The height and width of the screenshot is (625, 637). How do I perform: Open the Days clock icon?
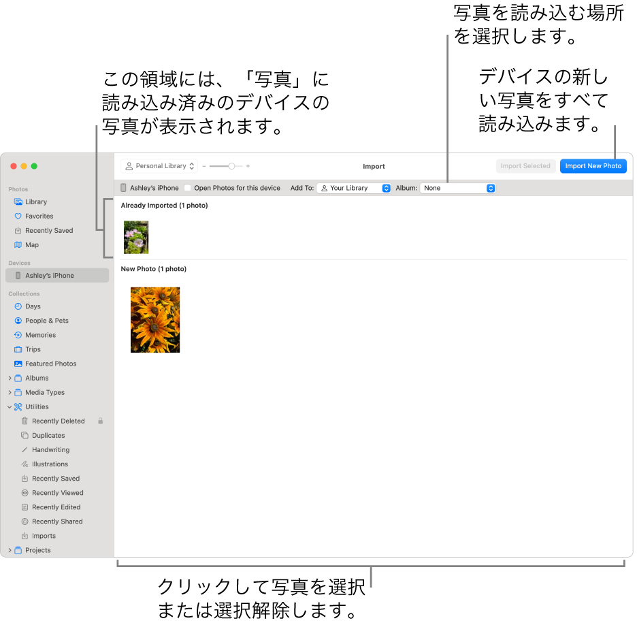pyautogui.click(x=18, y=307)
